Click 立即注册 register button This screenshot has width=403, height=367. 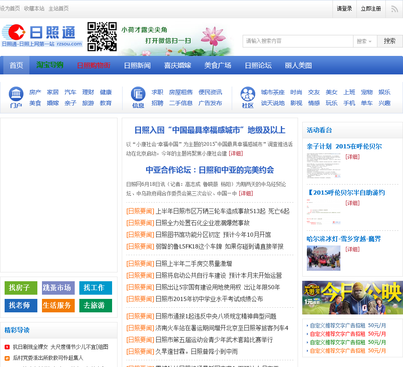click(x=371, y=9)
